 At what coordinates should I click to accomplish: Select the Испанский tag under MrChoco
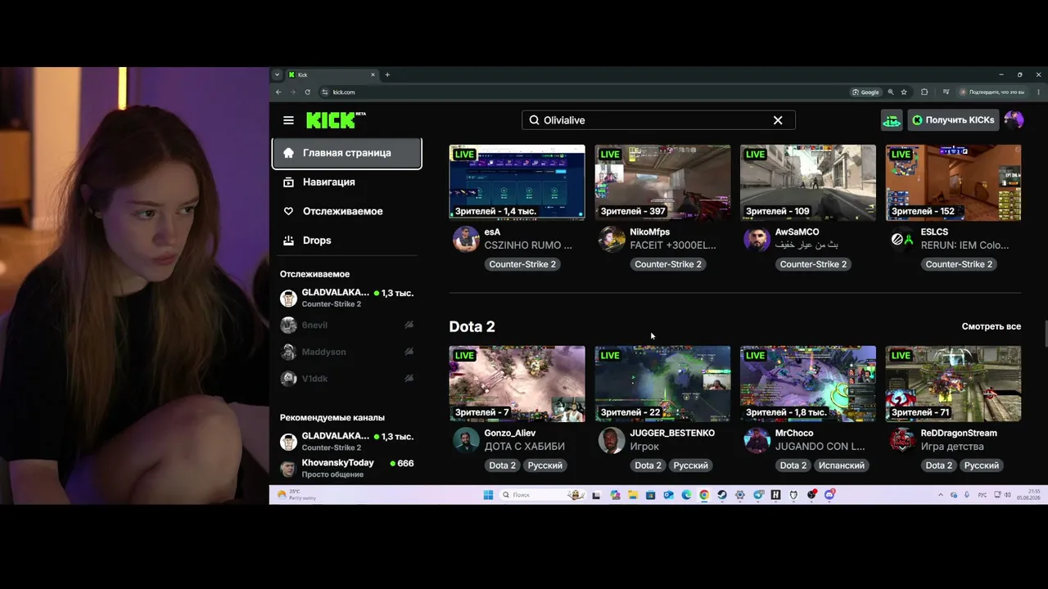point(841,465)
